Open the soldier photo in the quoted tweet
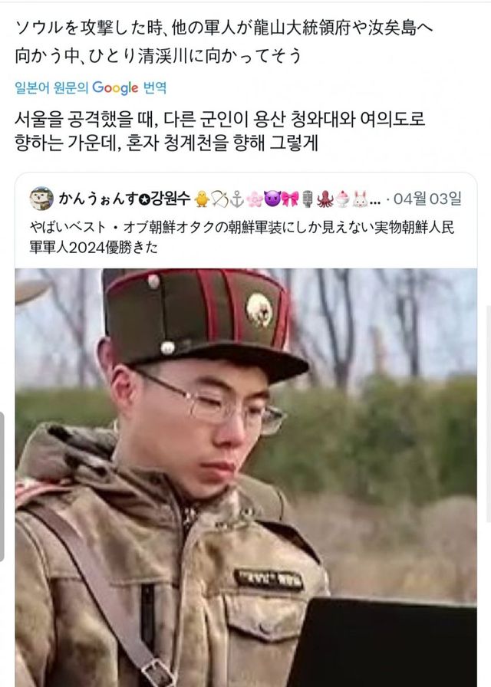 tap(246, 478)
